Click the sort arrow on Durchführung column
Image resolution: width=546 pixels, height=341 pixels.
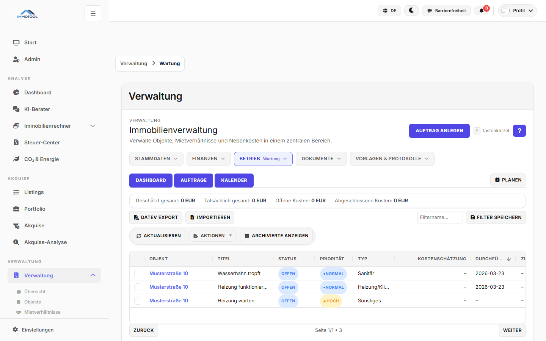pyautogui.click(x=509, y=259)
